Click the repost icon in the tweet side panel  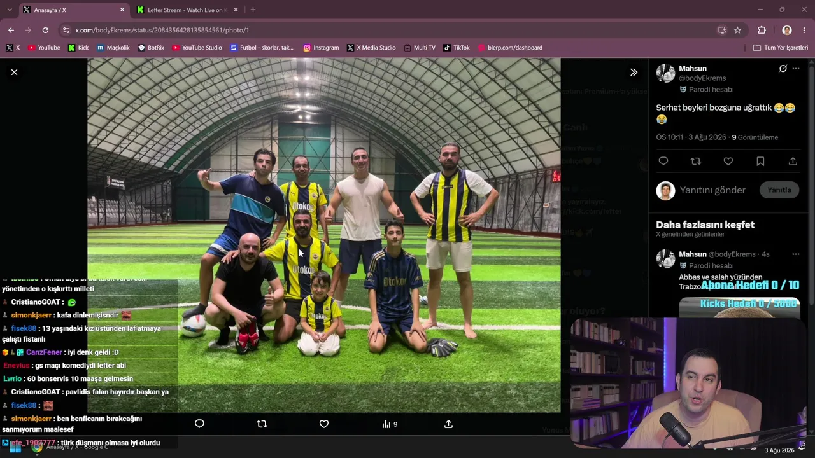[x=696, y=162]
